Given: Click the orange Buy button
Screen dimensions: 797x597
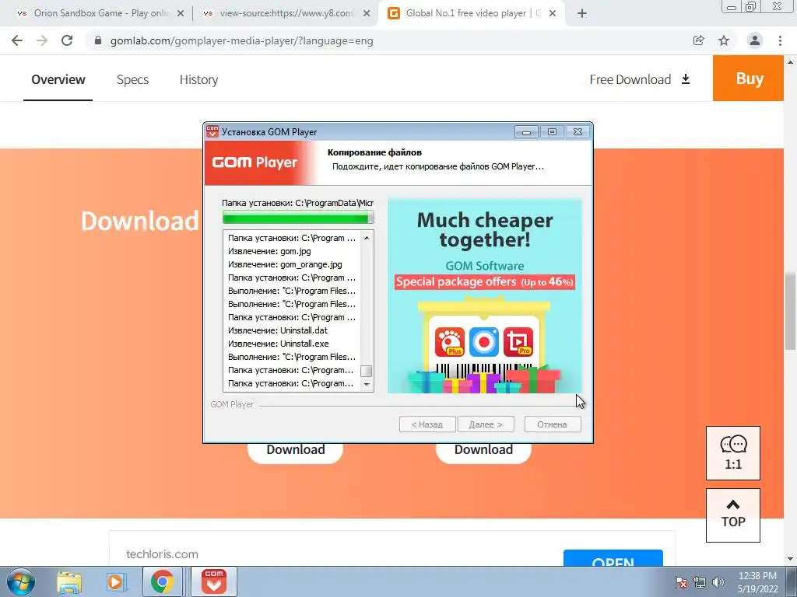Looking at the screenshot, I should [x=749, y=79].
